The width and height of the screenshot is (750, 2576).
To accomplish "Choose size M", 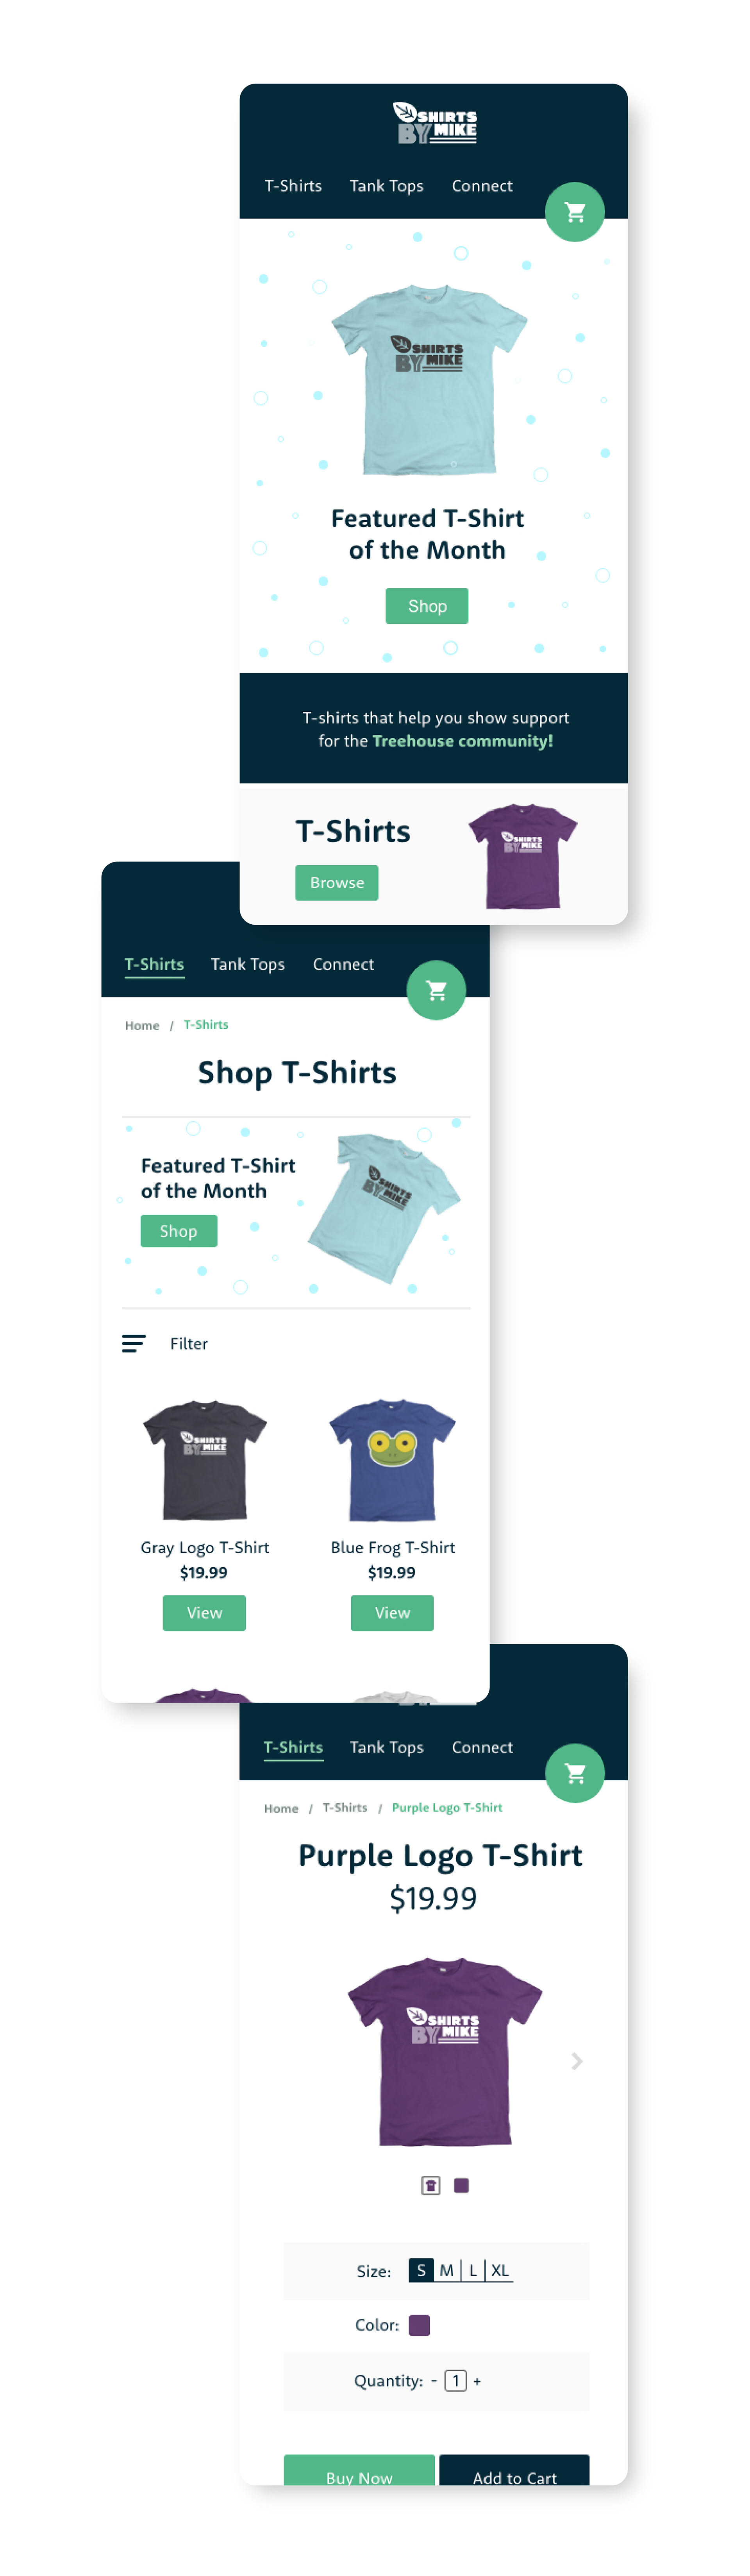I will (447, 2270).
